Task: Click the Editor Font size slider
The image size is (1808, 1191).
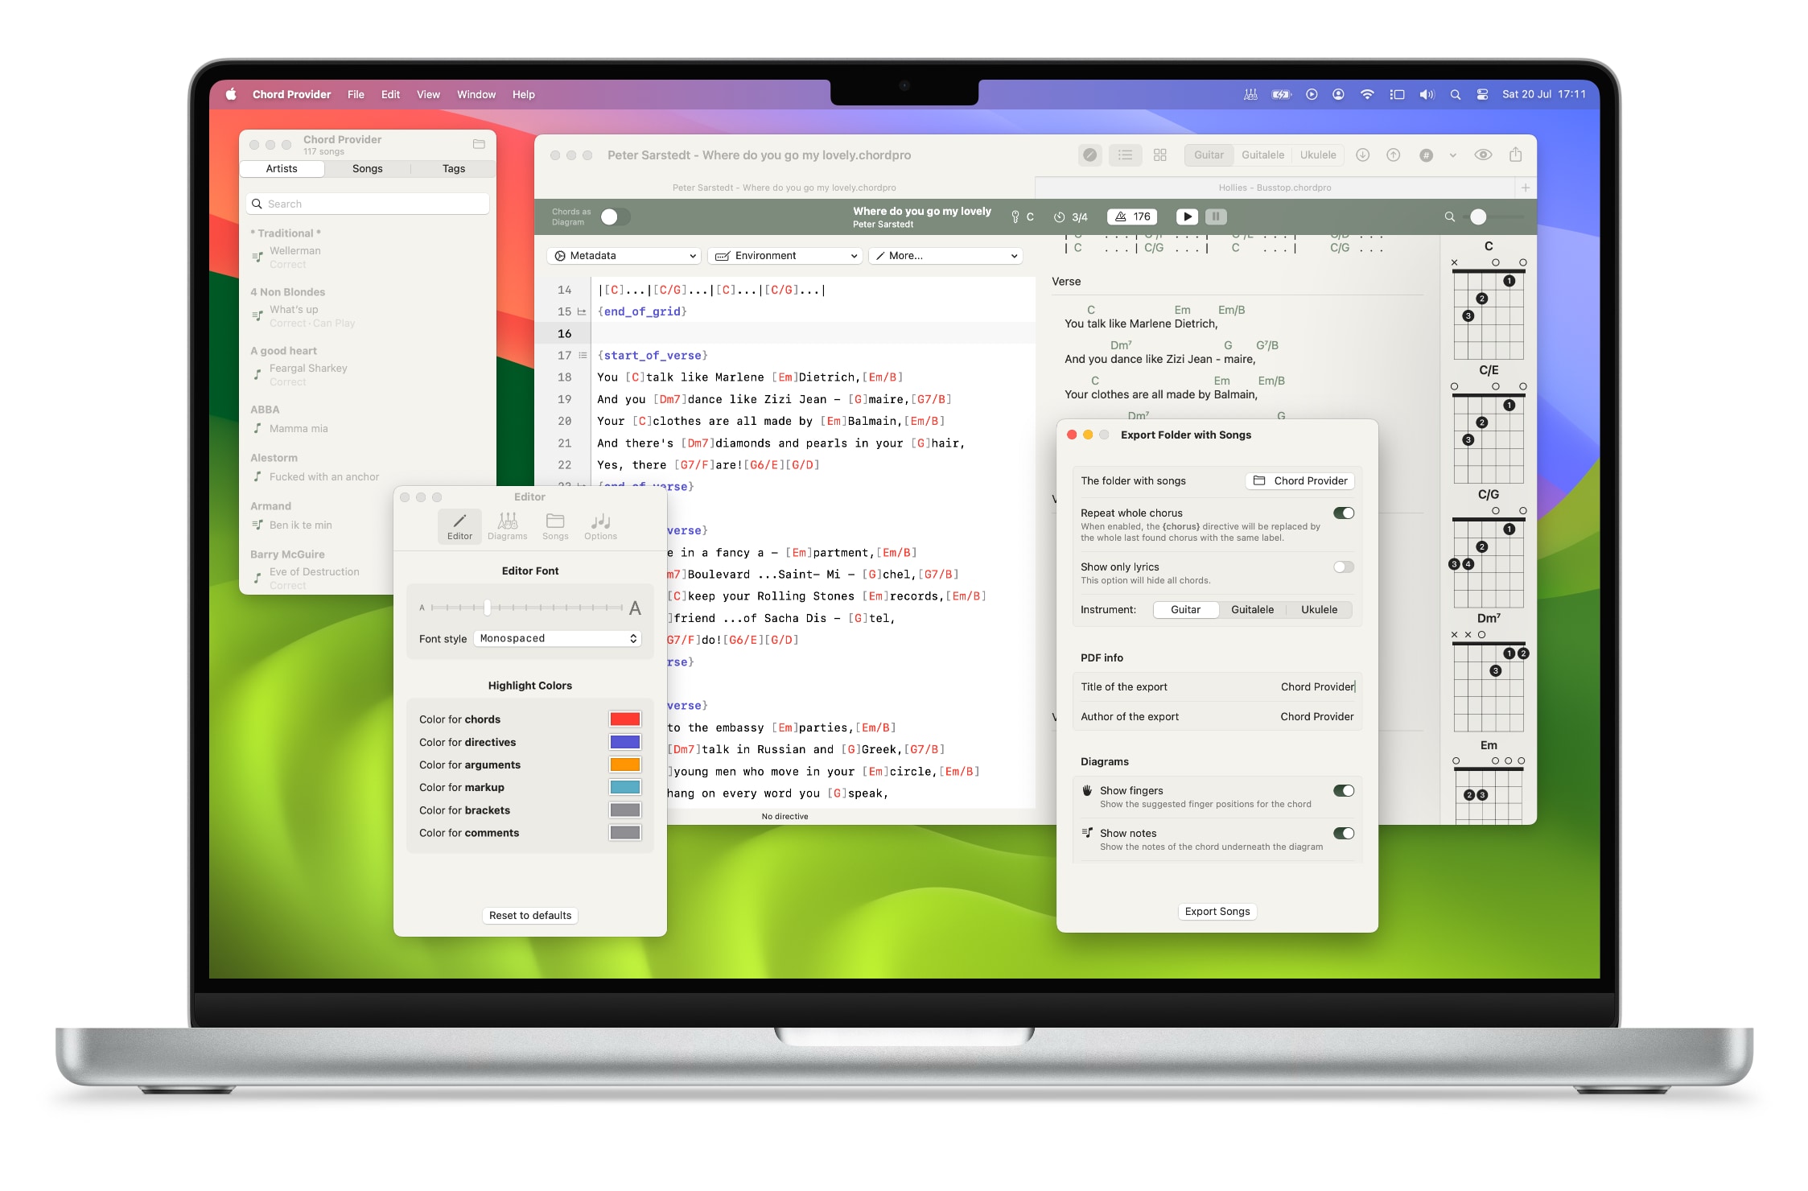Action: click(x=527, y=608)
